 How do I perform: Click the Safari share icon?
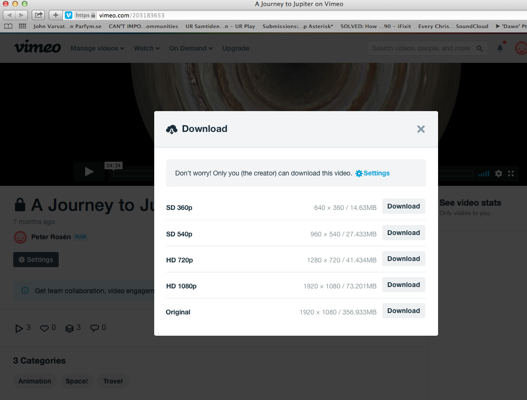(x=39, y=15)
